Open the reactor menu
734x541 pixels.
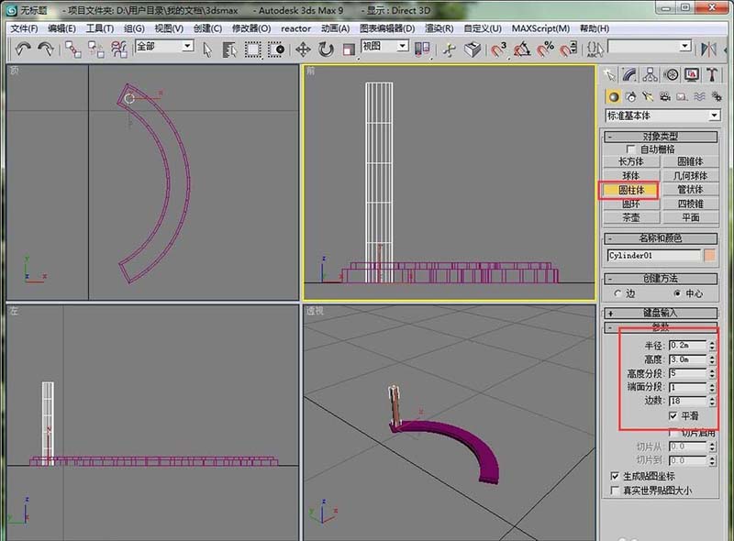click(295, 28)
